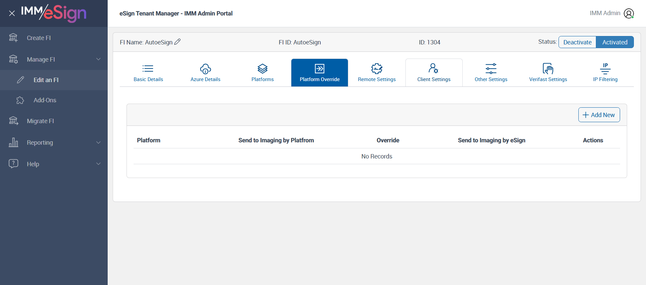Click the No Records text
Screen dimensions: 646x285
pos(377,156)
